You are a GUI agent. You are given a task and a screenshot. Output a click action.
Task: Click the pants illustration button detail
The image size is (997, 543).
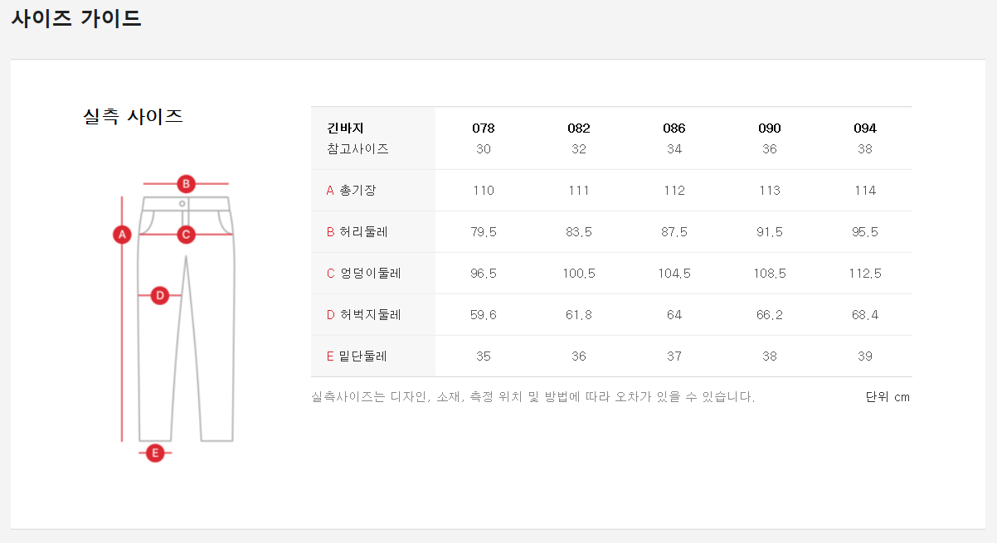pos(182,203)
